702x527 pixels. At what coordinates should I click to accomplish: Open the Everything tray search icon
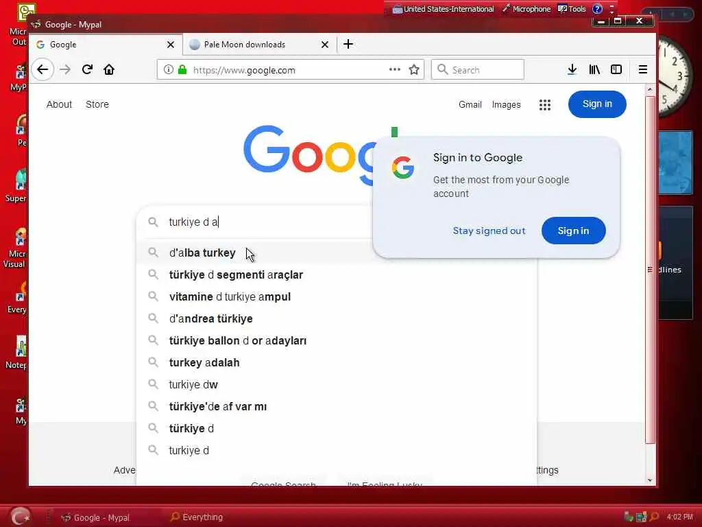click(654, 517)
